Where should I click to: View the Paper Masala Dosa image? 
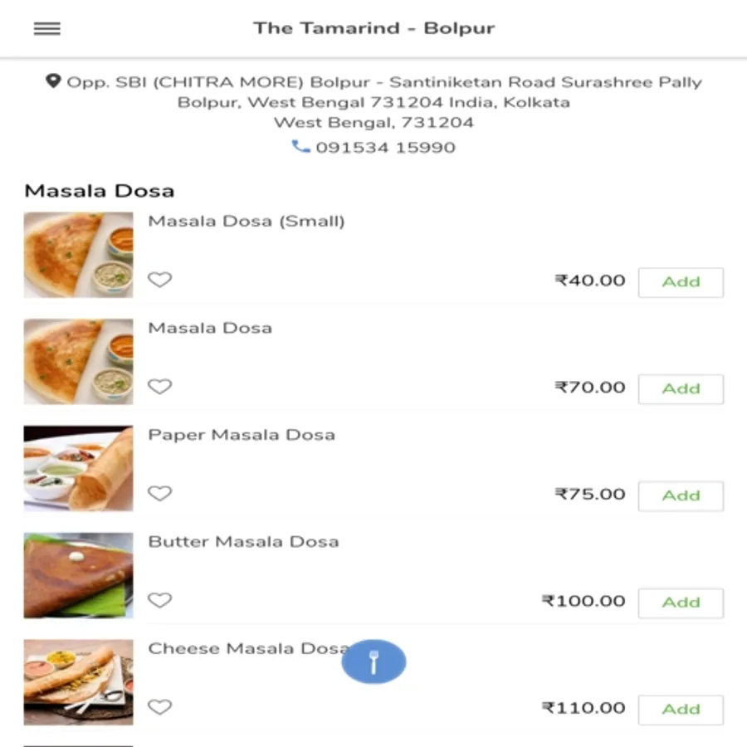pyautogui.click(x=79, y=468)
